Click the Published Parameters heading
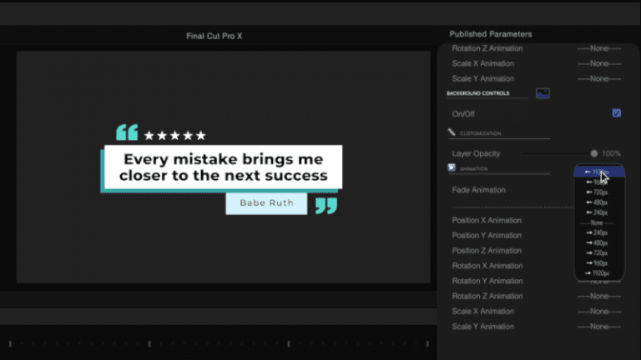The image size is (641, 360). coord(491,34)
